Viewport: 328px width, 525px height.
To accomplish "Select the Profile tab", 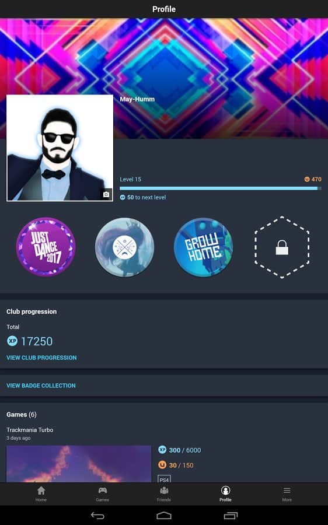I will tap(225, 494).
